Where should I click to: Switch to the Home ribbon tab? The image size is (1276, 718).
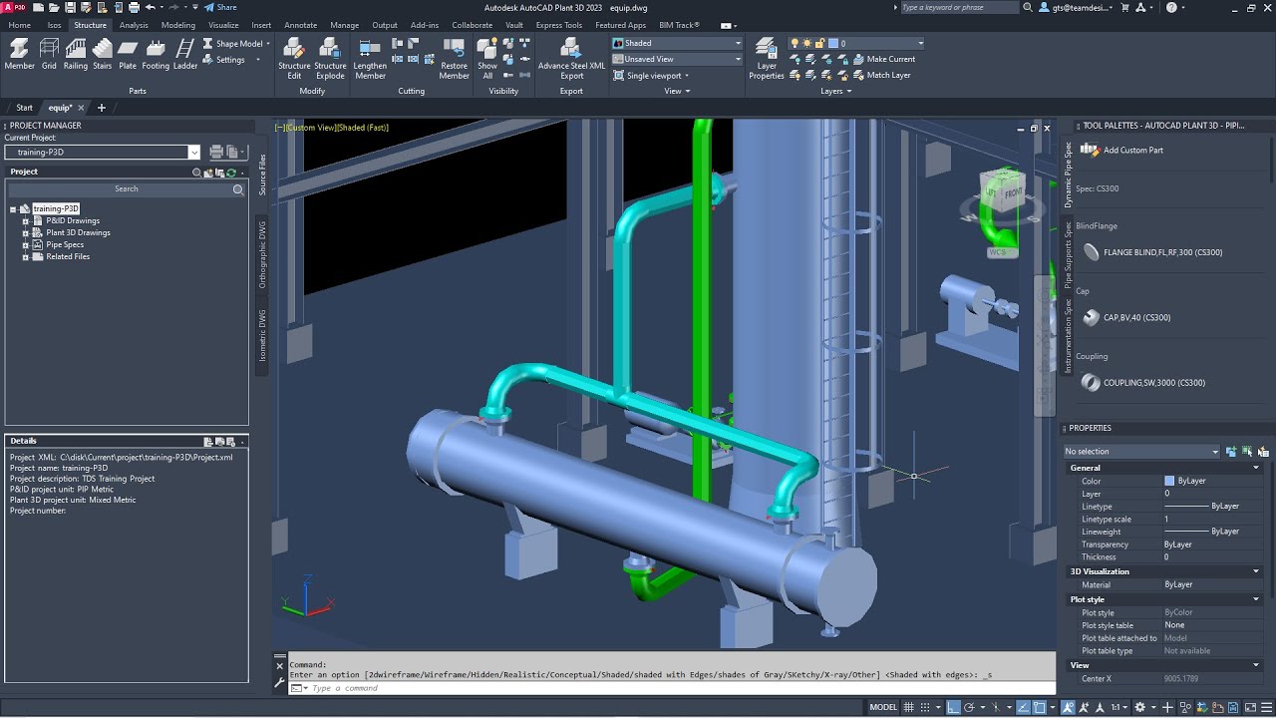pos(19,25)
